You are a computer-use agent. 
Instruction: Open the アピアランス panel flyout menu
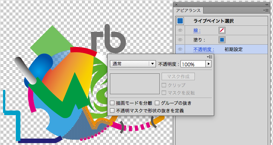point(266,11)
